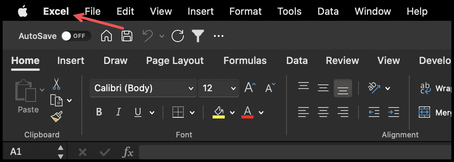Screen dimensions: 454x162
Task: Apply the yellow Fill Color bucket
Action: coord(219,112)
